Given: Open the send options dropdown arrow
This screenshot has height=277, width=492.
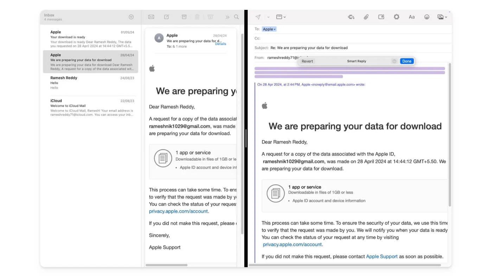Looking at the screenshot, I should coord(268,17).
